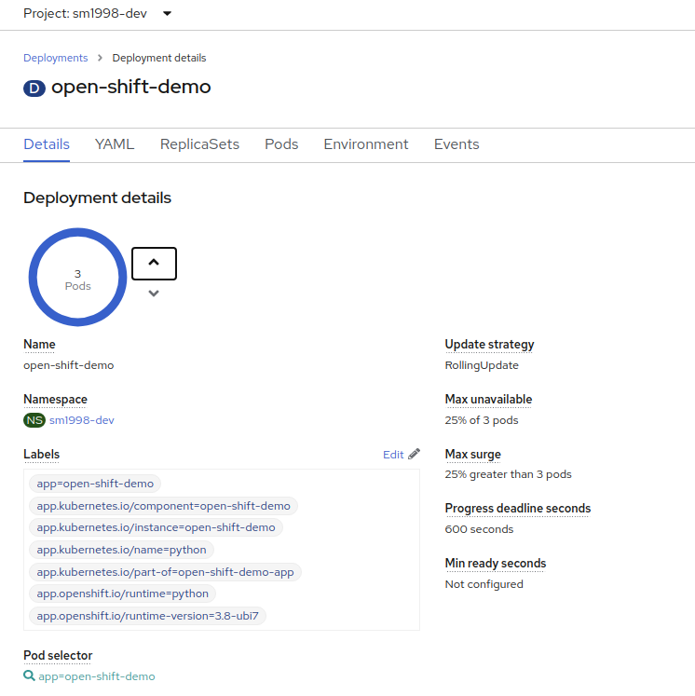Increase pod count with up arrow
The image size is (695, 696).
tap(154, 264)
